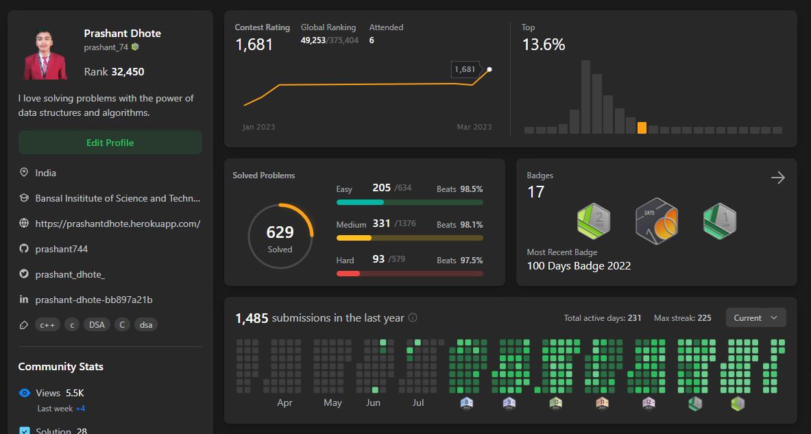
Task: Click the info icon next to submissions count
Action: coord(413,317)
